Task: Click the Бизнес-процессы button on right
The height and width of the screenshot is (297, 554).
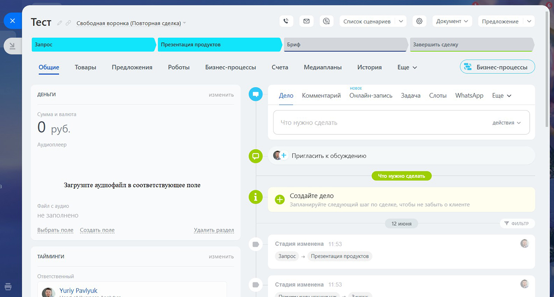Action: point(497,67)
